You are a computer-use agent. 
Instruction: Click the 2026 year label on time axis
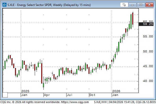(116, 91)
